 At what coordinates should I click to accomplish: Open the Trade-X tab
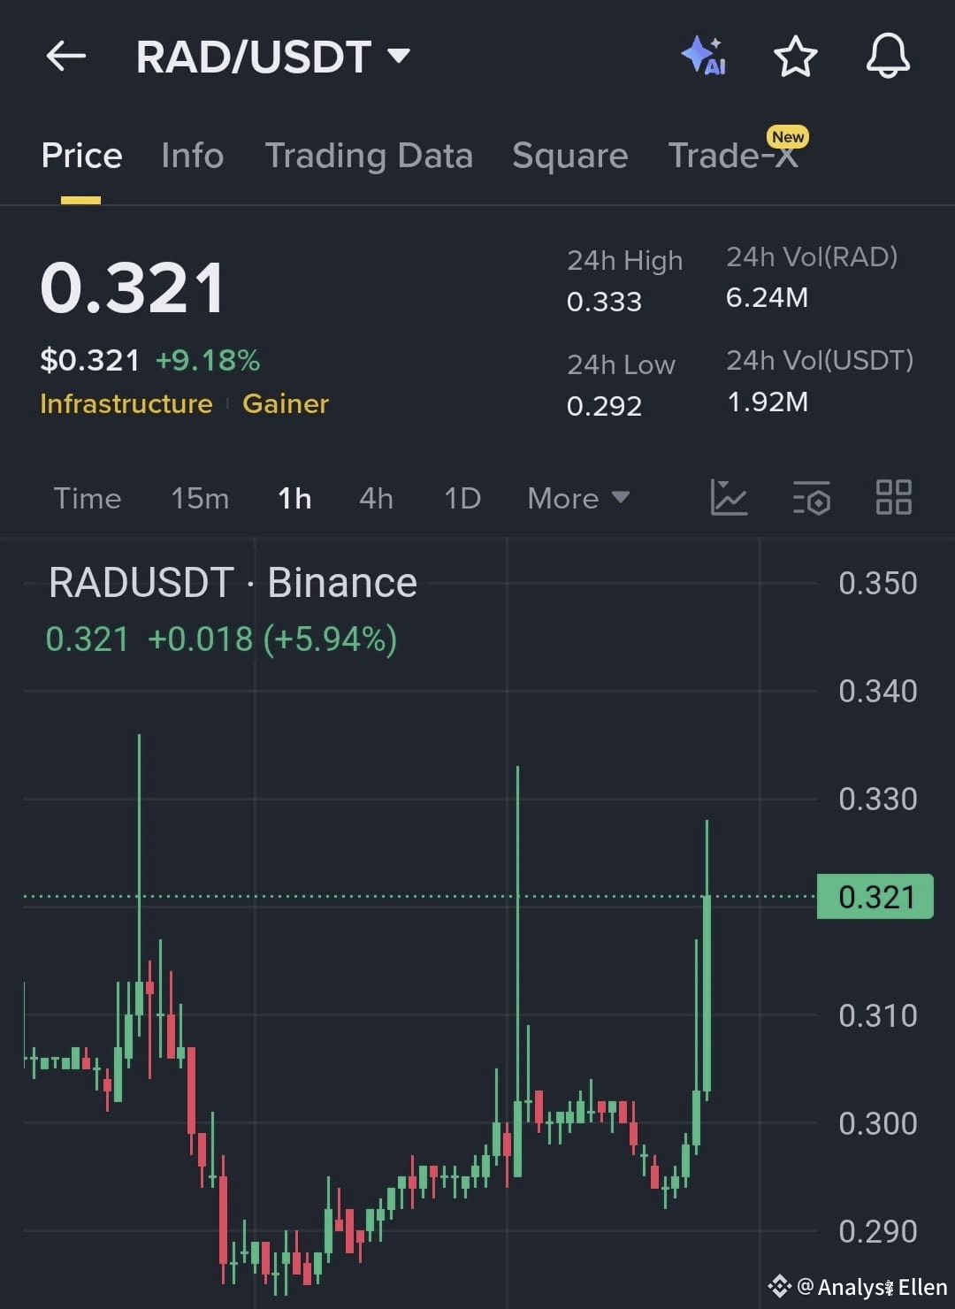point(732,157)
